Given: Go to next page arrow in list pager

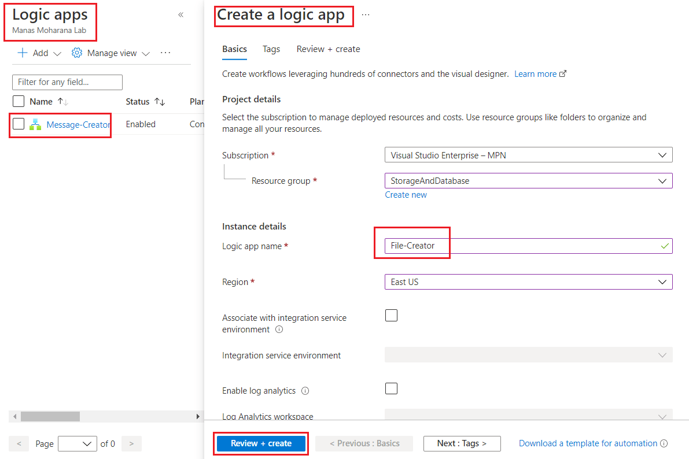Looking at the screenshot, I should point(131,443).
